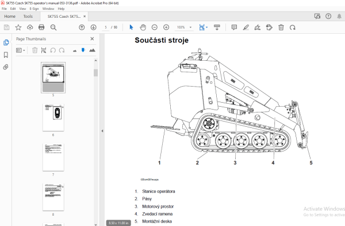Click the Add comment sticky note icon
Viewport: 345px width, 226px height.
tap(234, 27)
